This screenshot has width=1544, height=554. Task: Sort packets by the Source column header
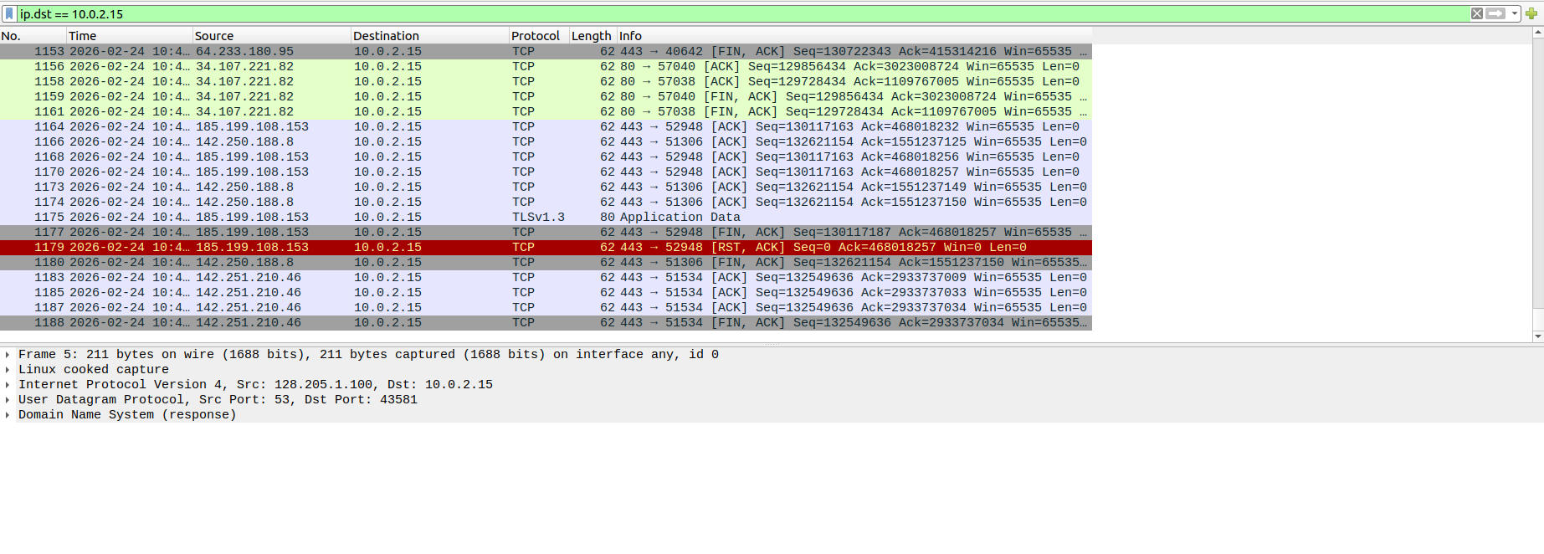[x=271, y=36]
